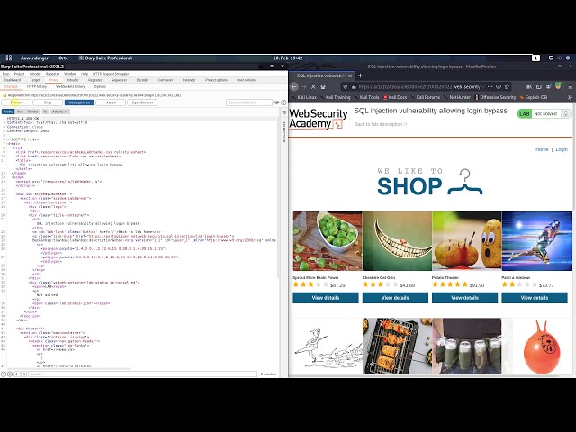This screenshot has height=432, width=576.
Task: Click system tray volume icon
Action: pos(560,58)
